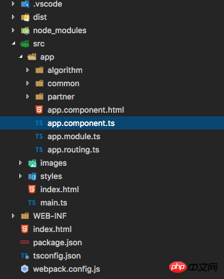This screenshot has width=224, height=279.
Task: Select the partner folder label
Action: click(x=61, y=97)
